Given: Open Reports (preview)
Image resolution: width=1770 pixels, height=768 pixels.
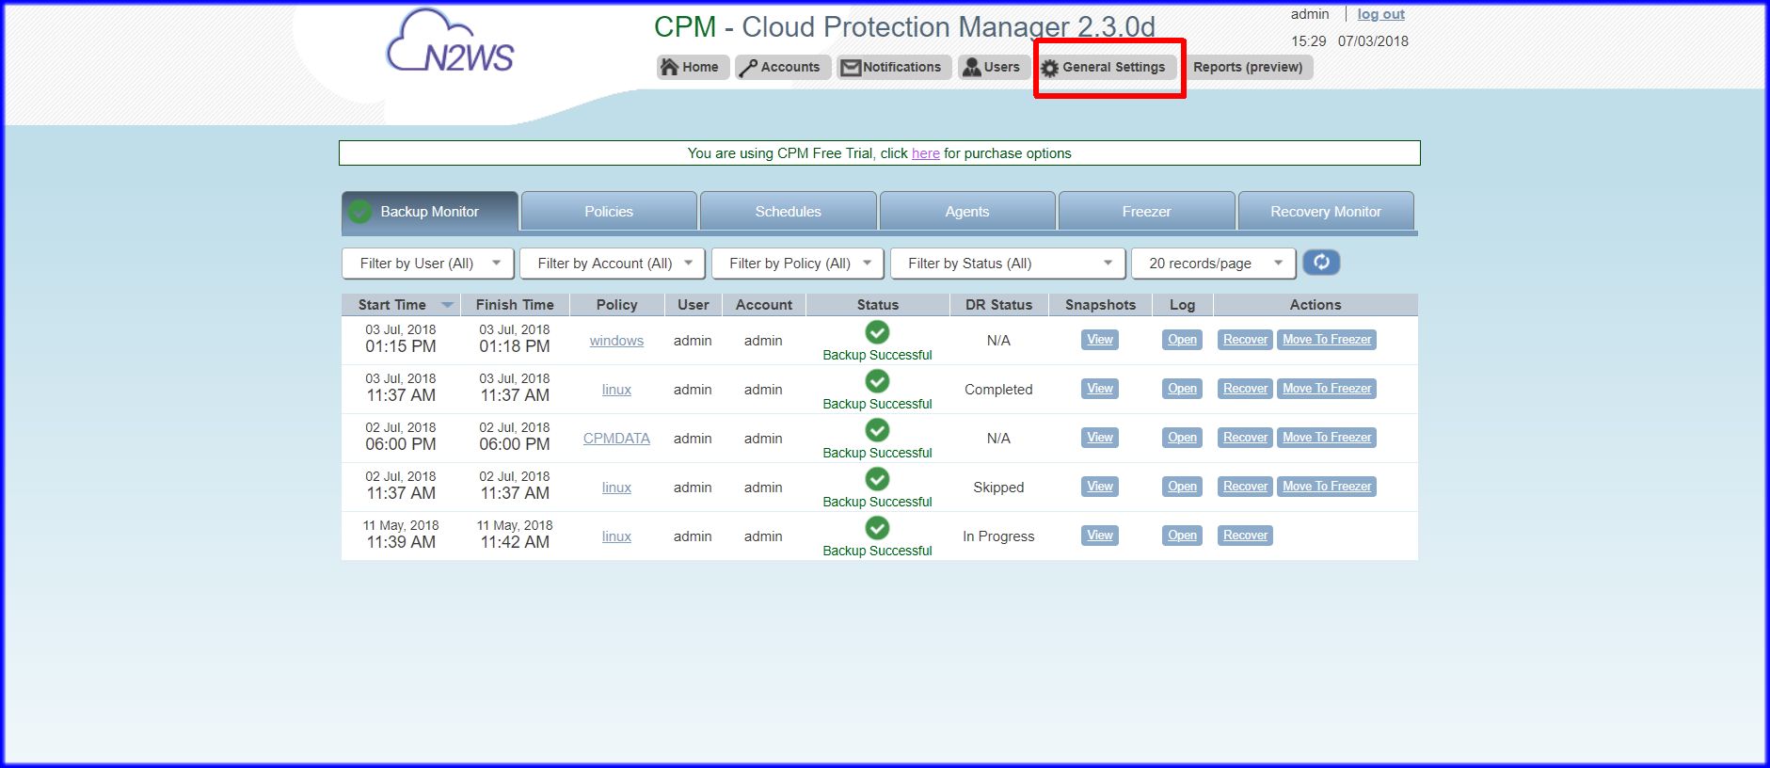Looking at the screenshot, I should [x=1248, y=67].
